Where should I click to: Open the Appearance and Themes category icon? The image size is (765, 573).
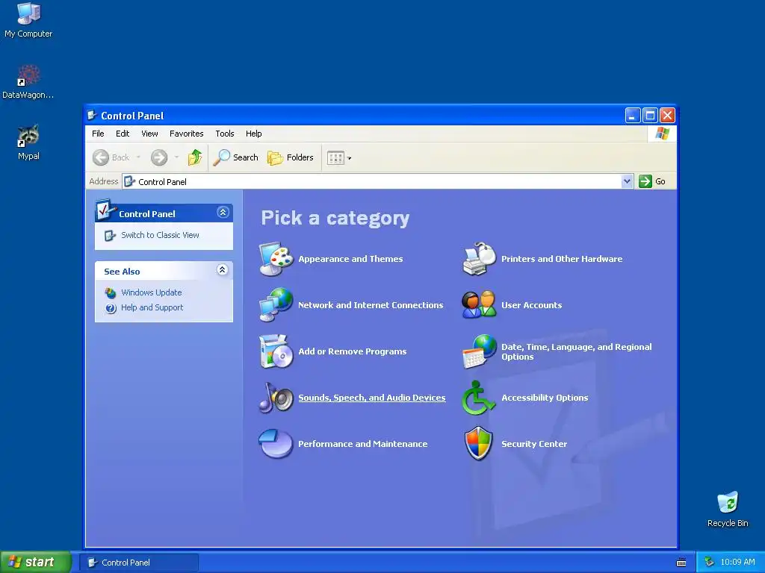(x=276, y=259)
